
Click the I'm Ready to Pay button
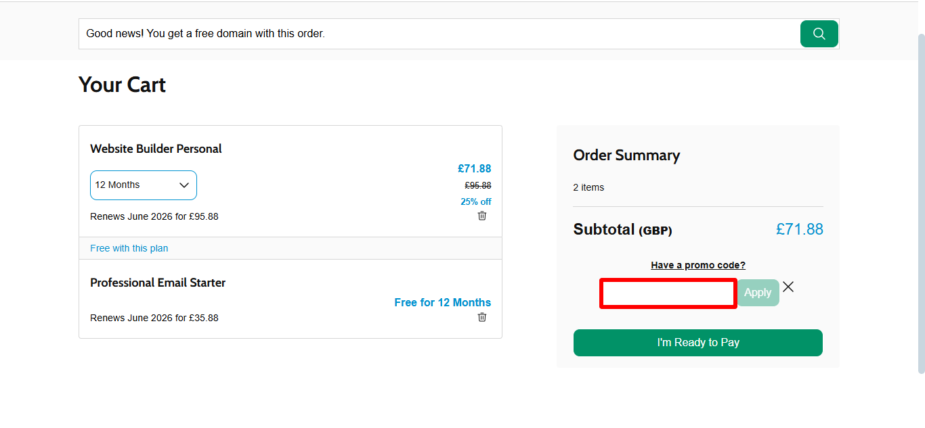pos(697,343)
